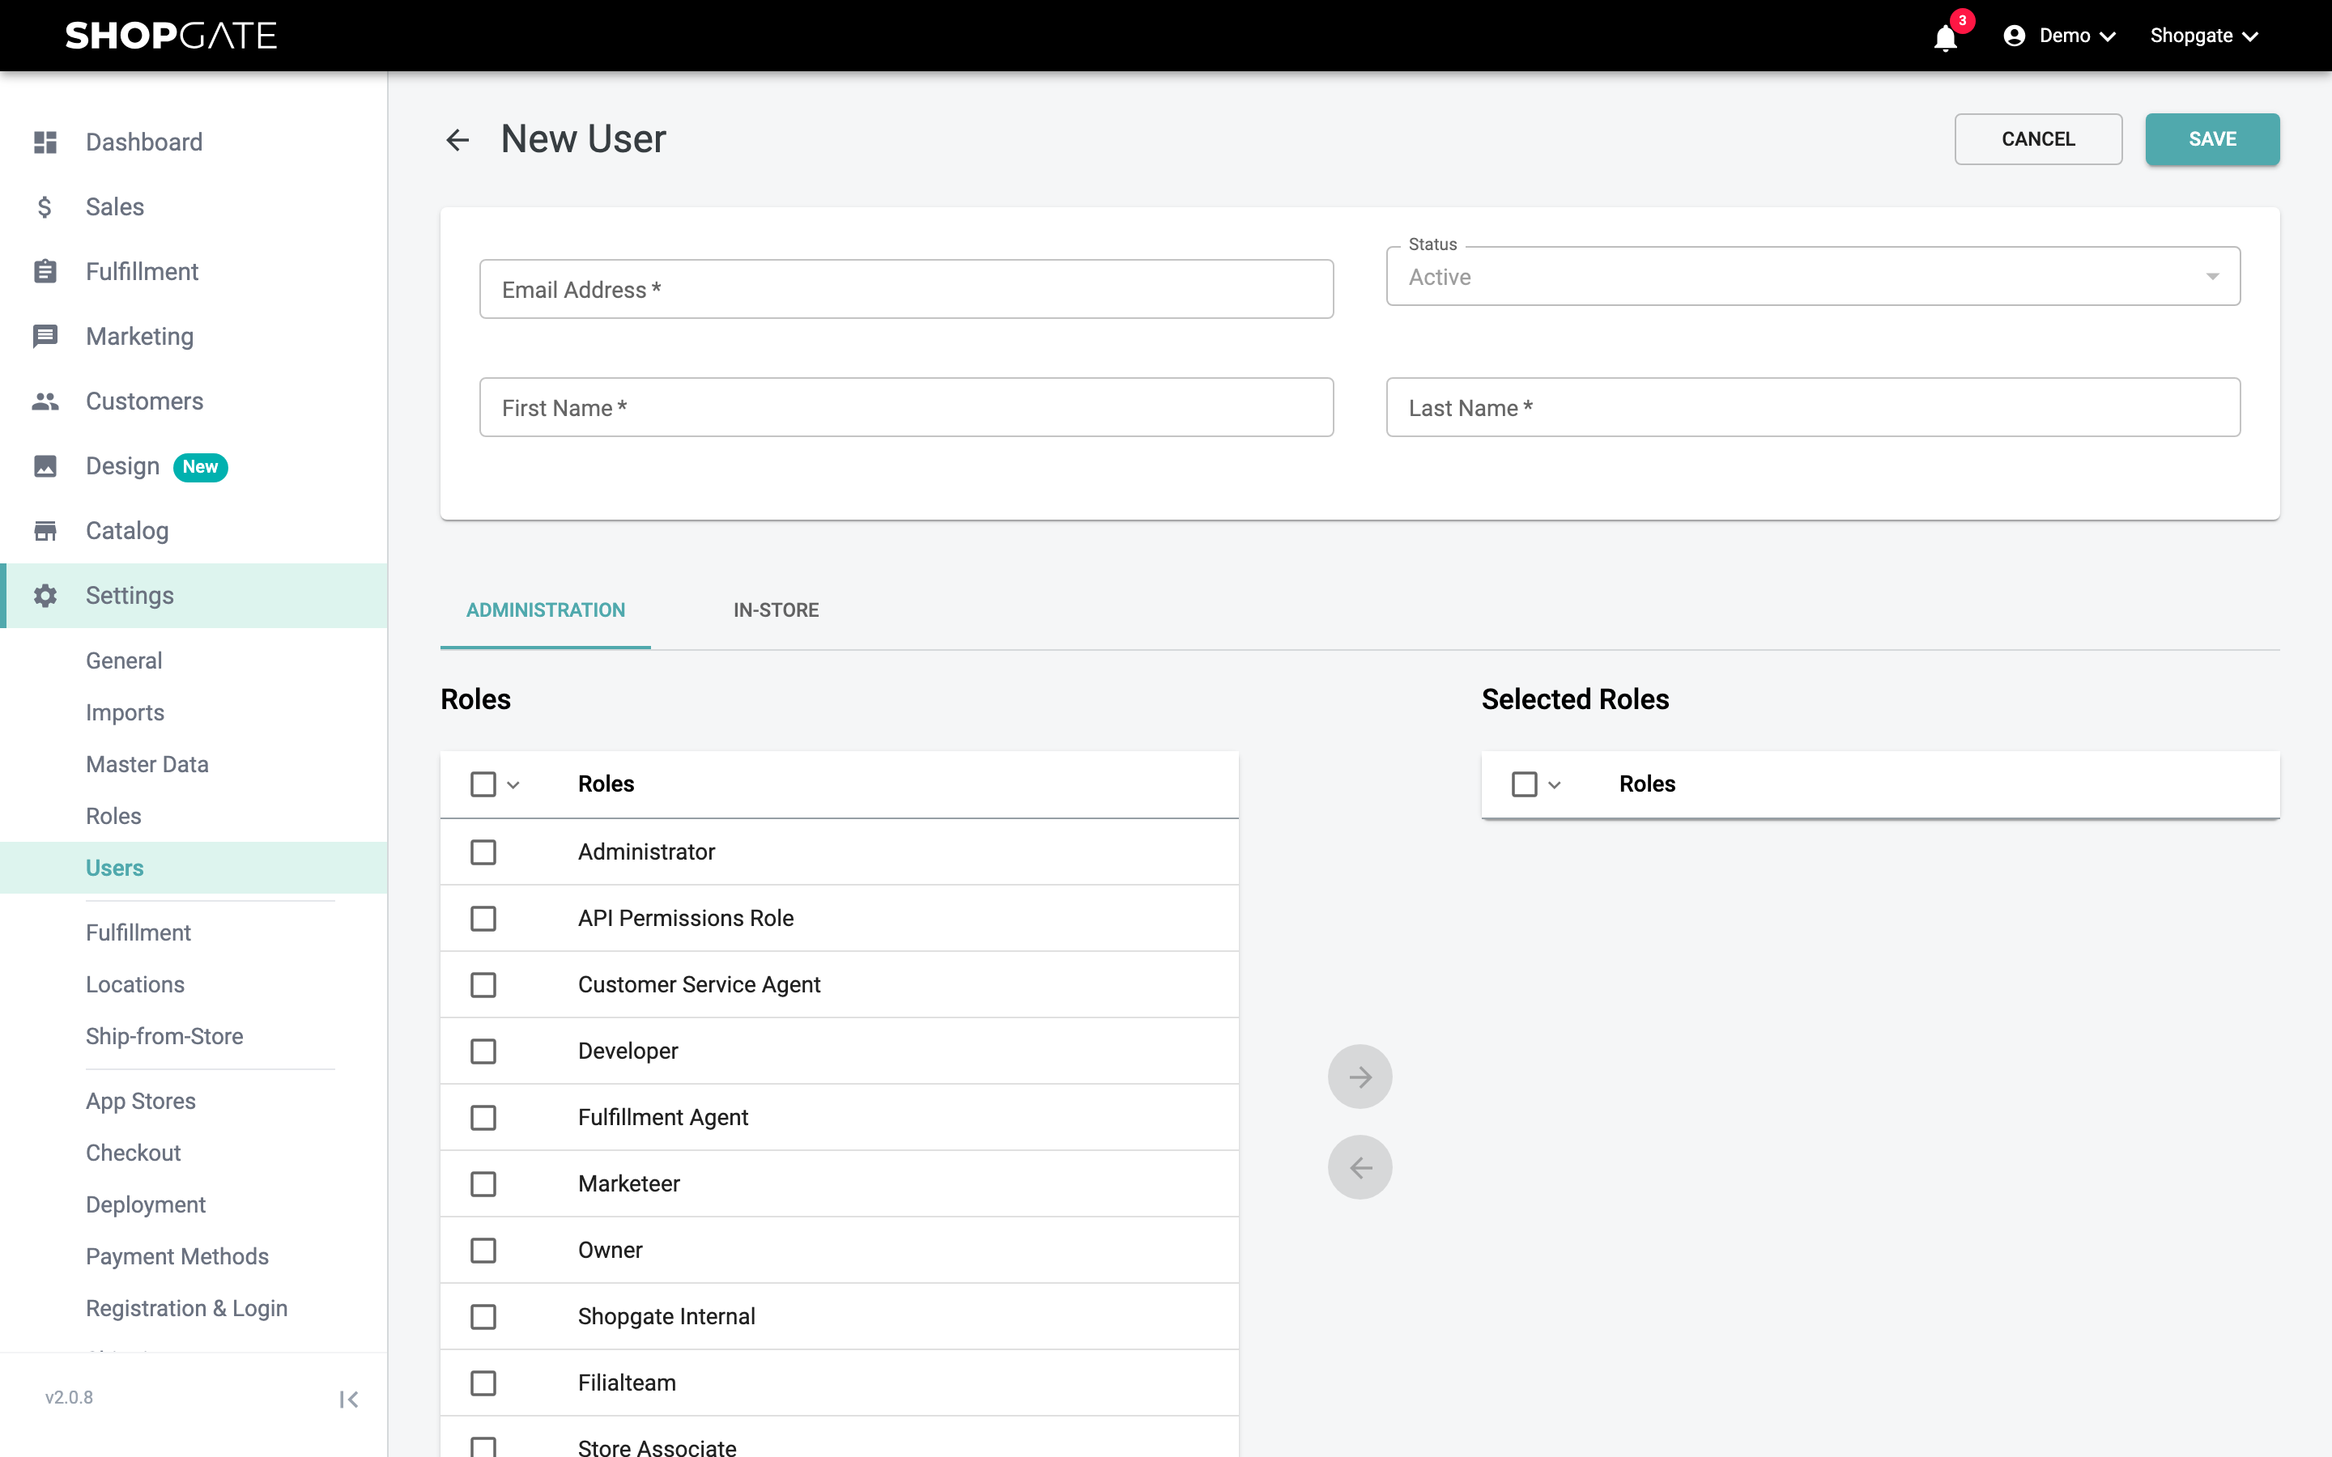The width and height of the screenshot is (2332, 1457).
Task: Open selection options chevron in Selected Roles header
Action: pos(1555,785)
